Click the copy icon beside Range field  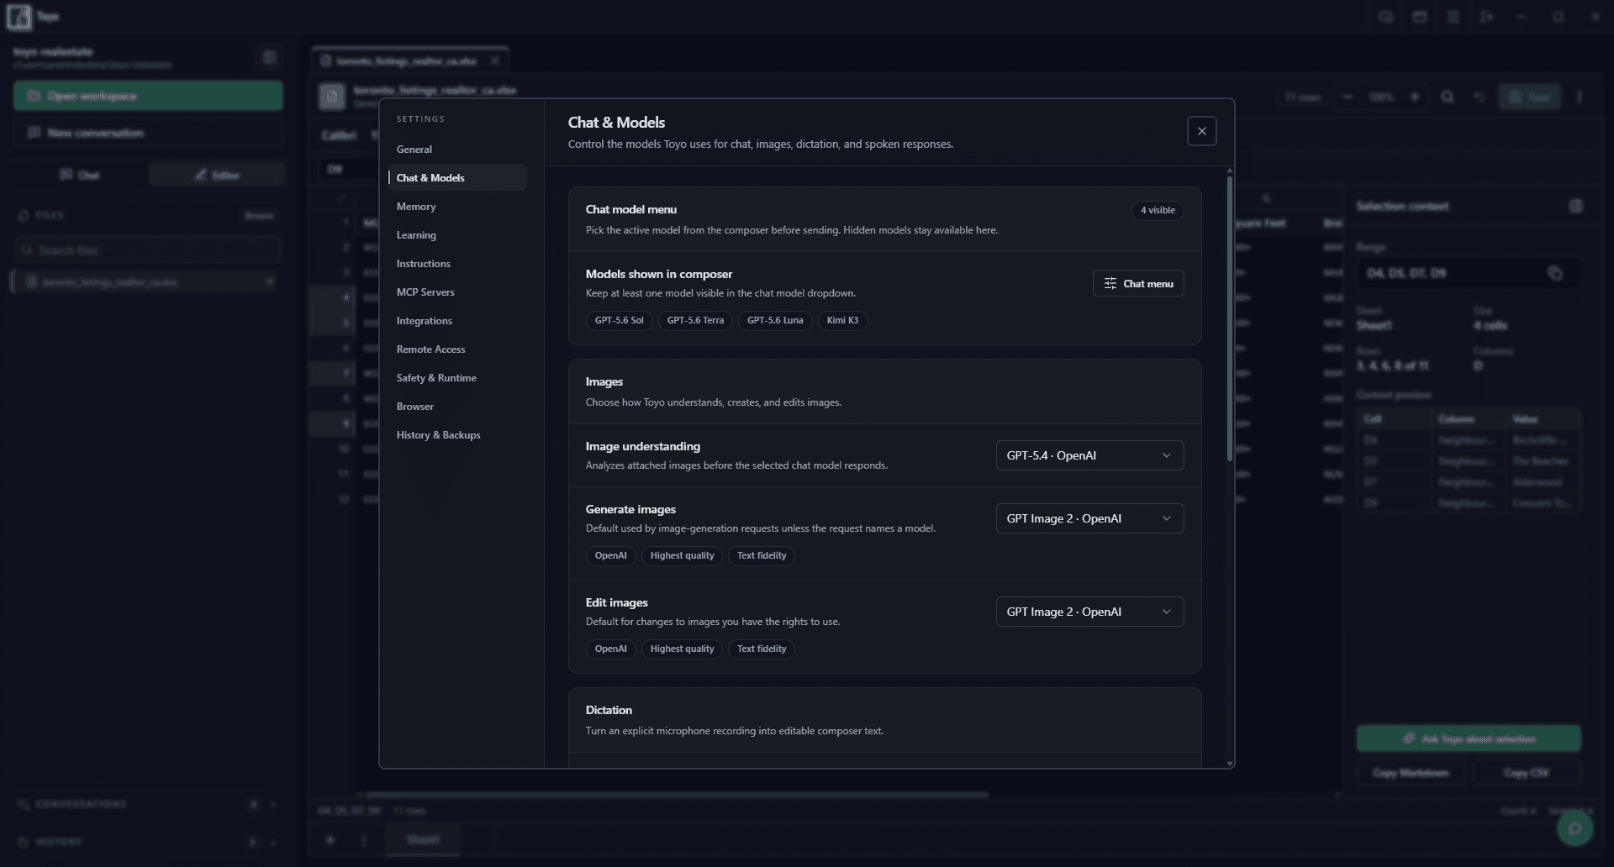coord(1555,273)
